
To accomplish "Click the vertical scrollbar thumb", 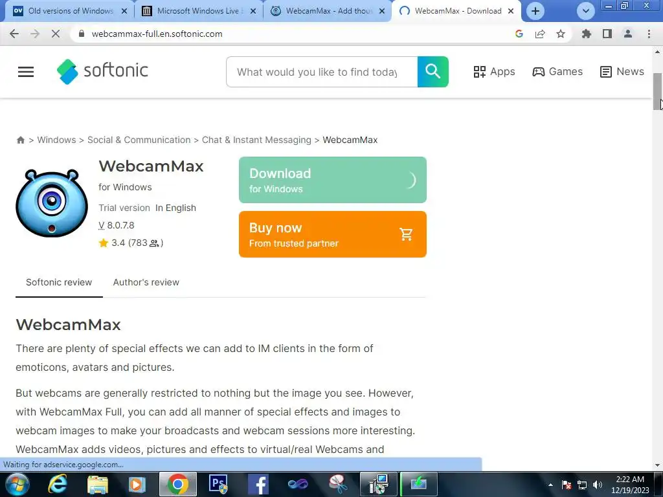I will pos(658,92).
